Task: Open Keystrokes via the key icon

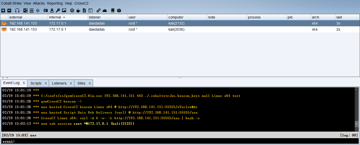Action: tap(58, 10)
